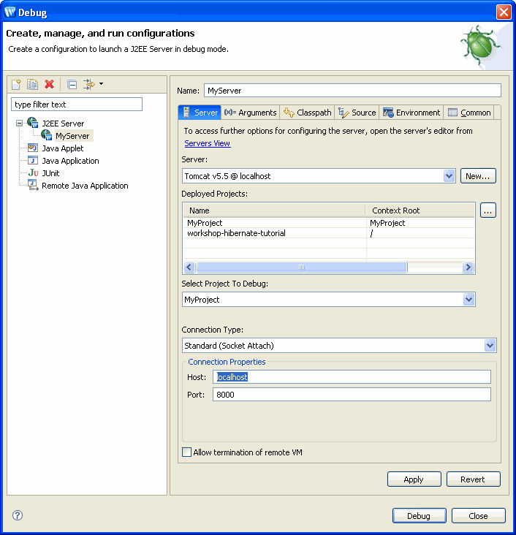Switch to the Environment tab
Screen dimensions: 516x535
pyautogui.click(x=411, y=113)
